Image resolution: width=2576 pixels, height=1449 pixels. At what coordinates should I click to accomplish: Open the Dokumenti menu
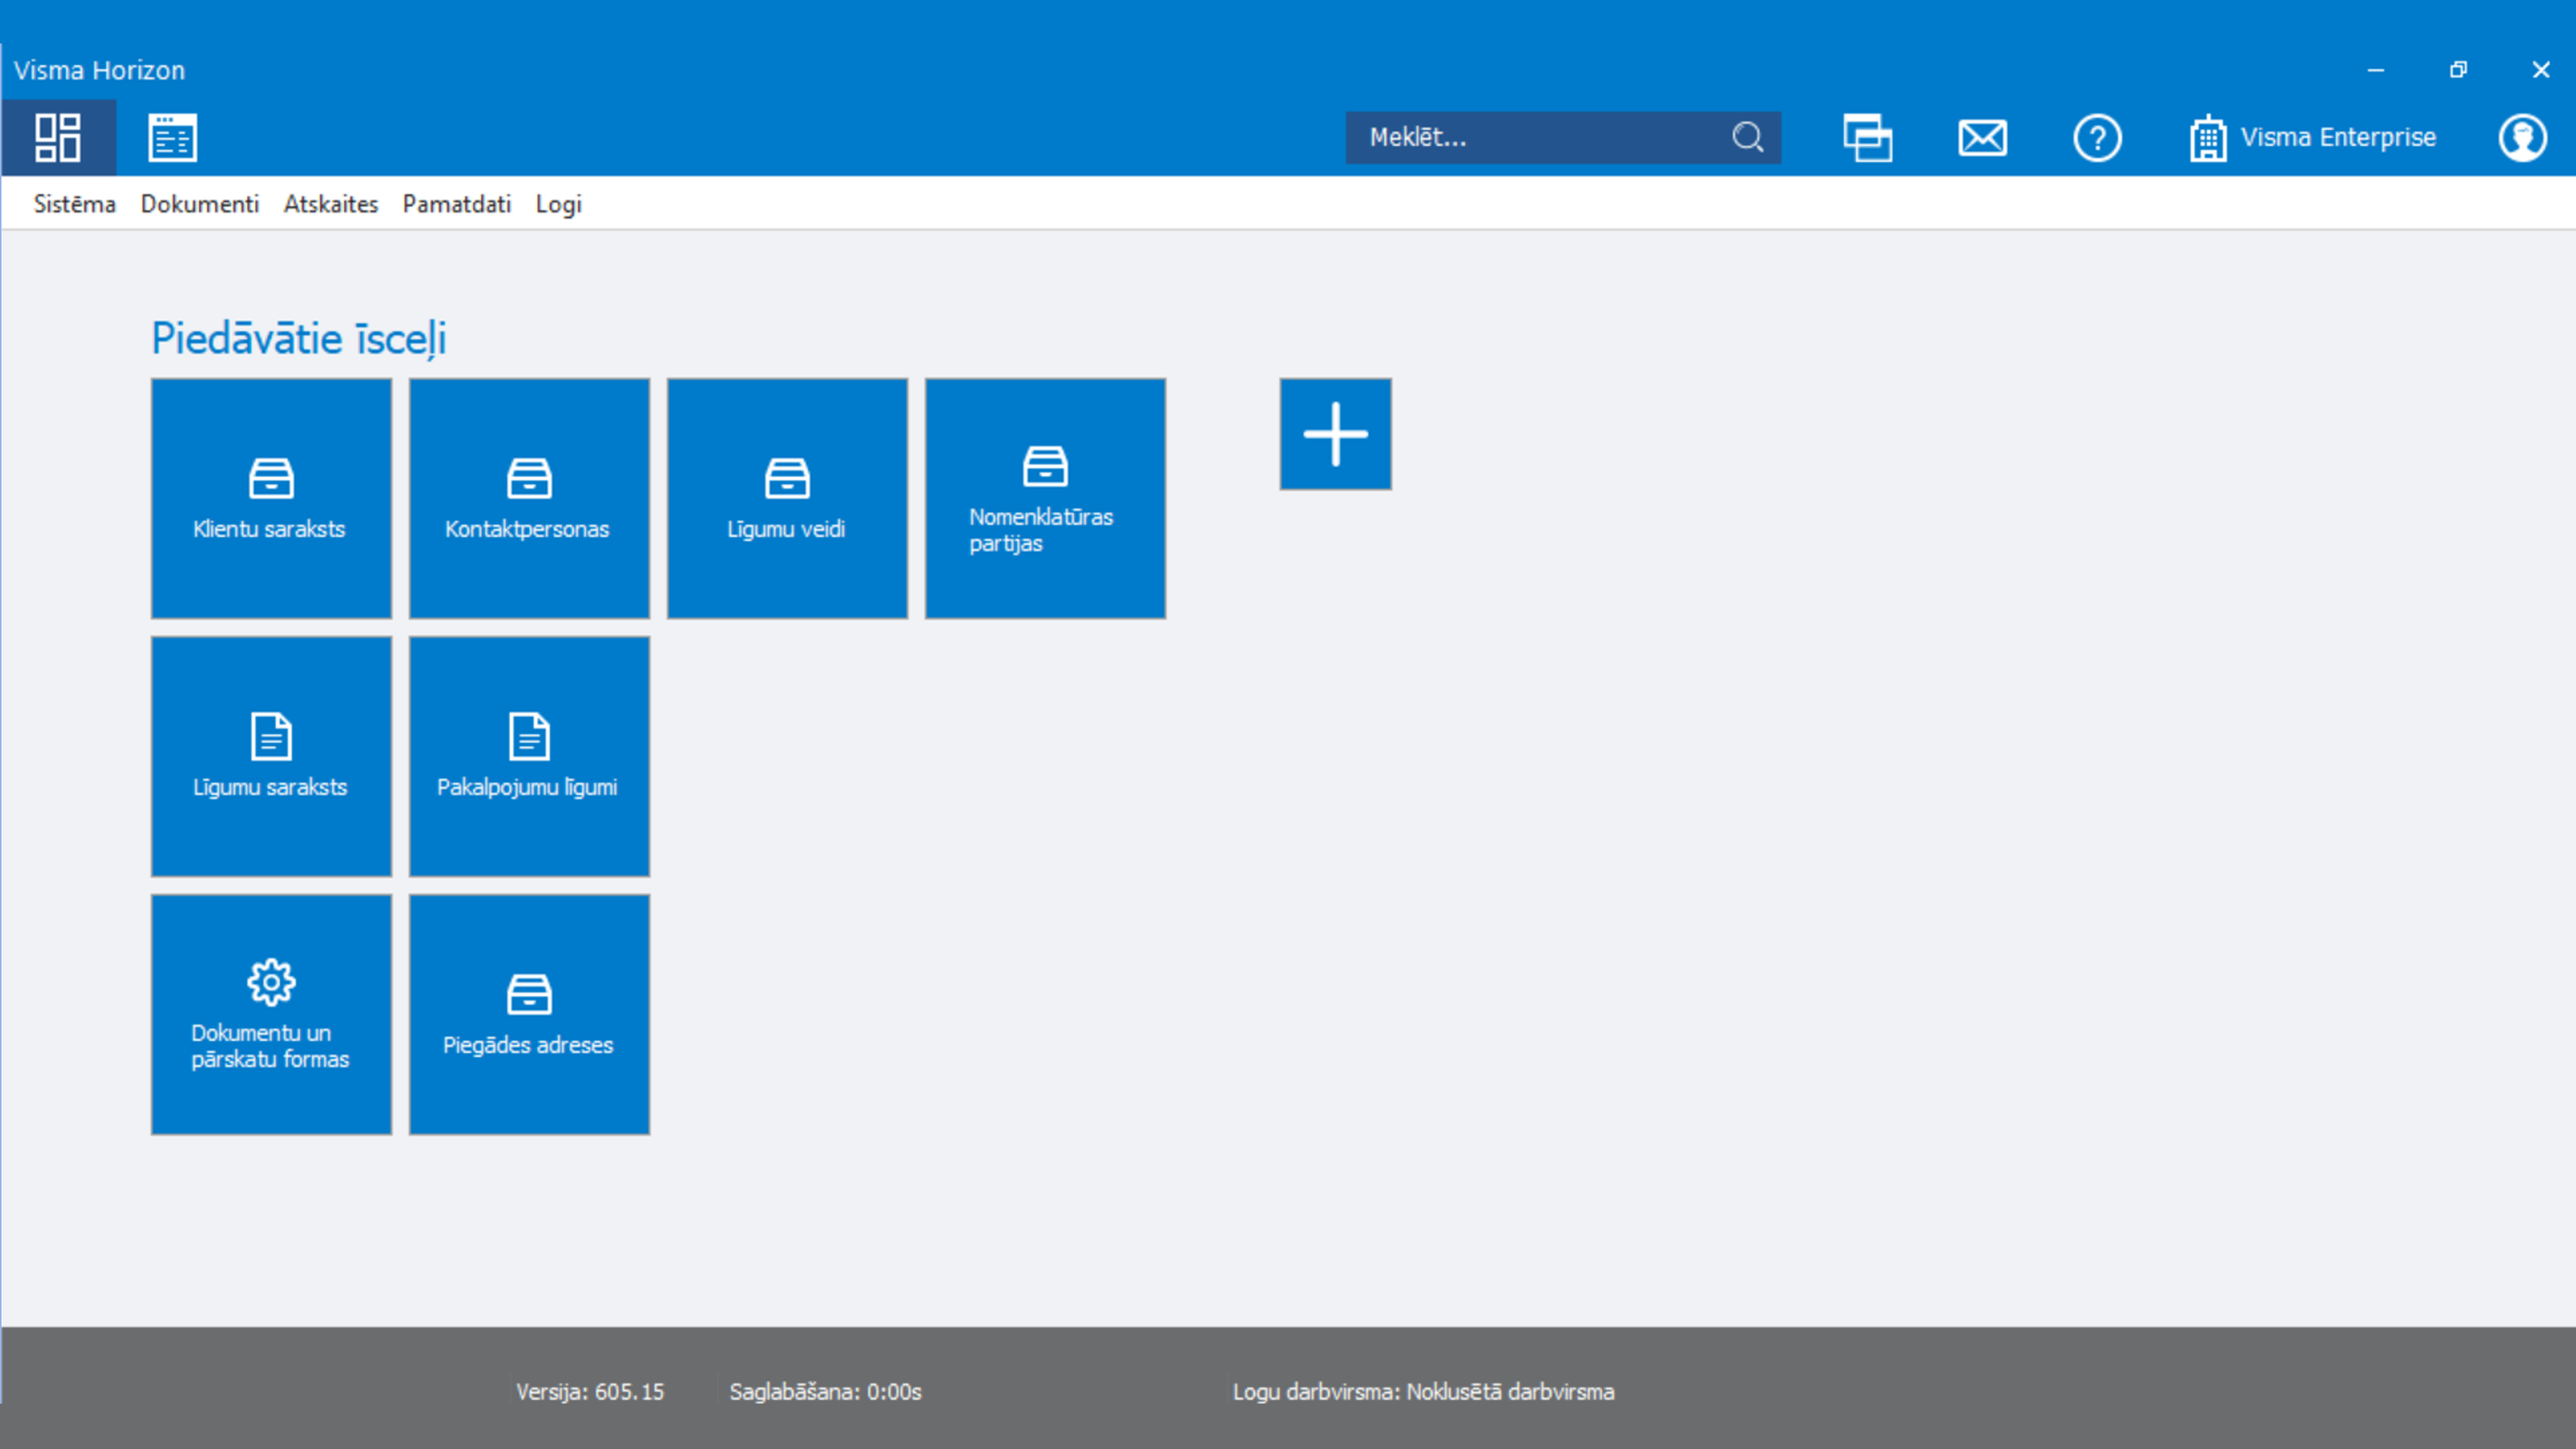point(199,204)
